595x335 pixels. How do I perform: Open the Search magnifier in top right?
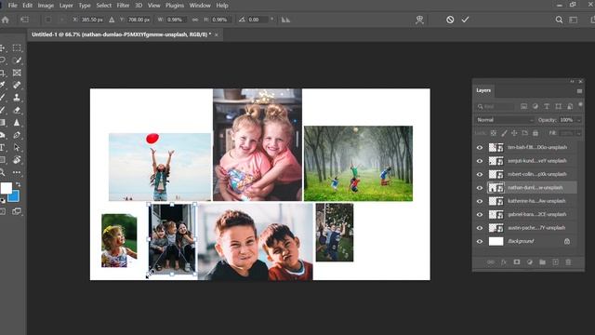(559, 20)
